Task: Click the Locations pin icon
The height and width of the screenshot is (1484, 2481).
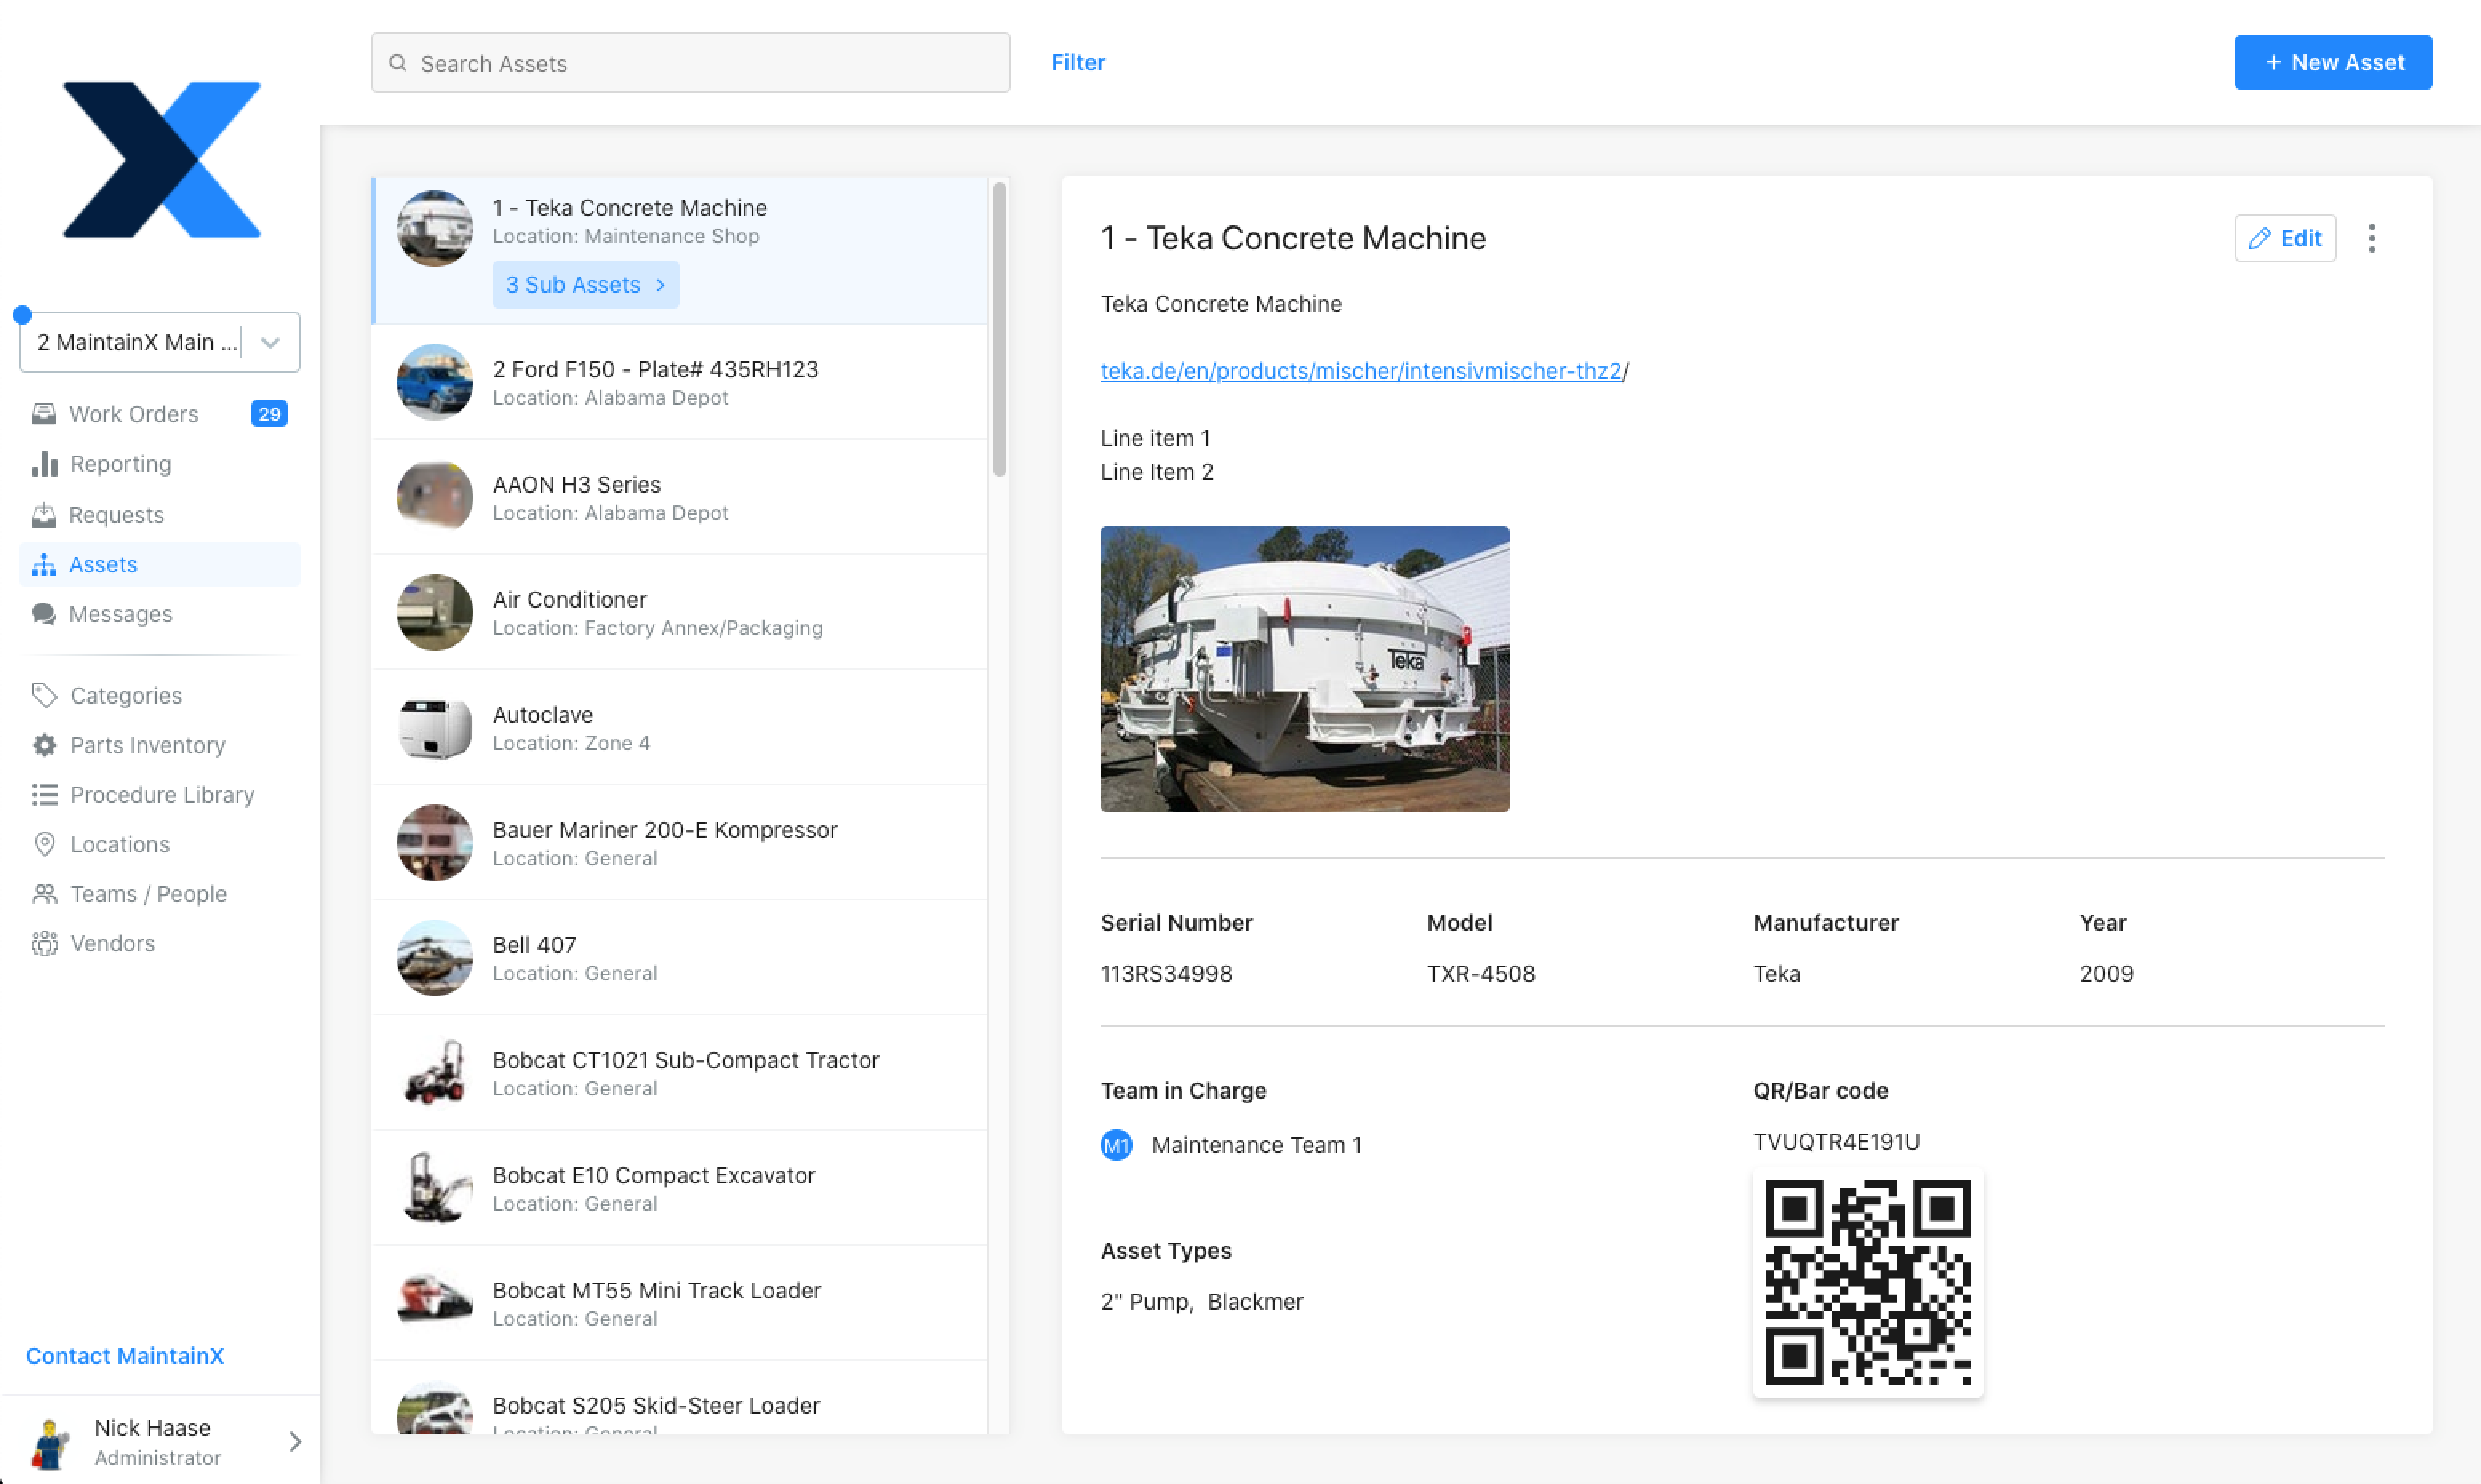Action: 44,844
